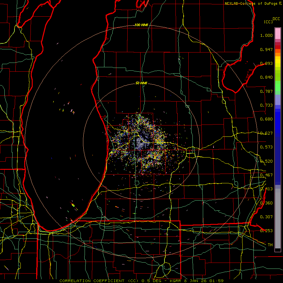This screenshot has height=283, width=283.
Task: Click the 50 NMI range ring label
Action: [141, 83]
